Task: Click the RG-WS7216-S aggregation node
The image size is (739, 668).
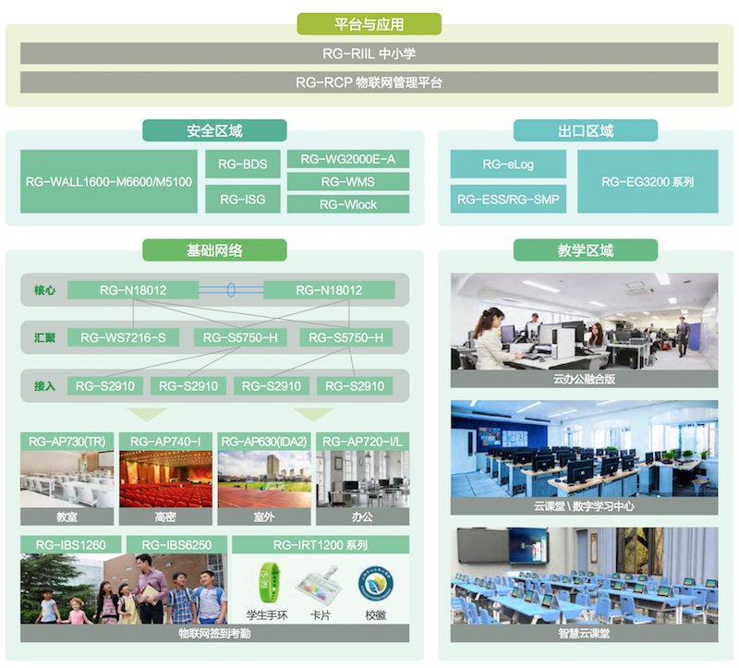Action: click(123, 338)
